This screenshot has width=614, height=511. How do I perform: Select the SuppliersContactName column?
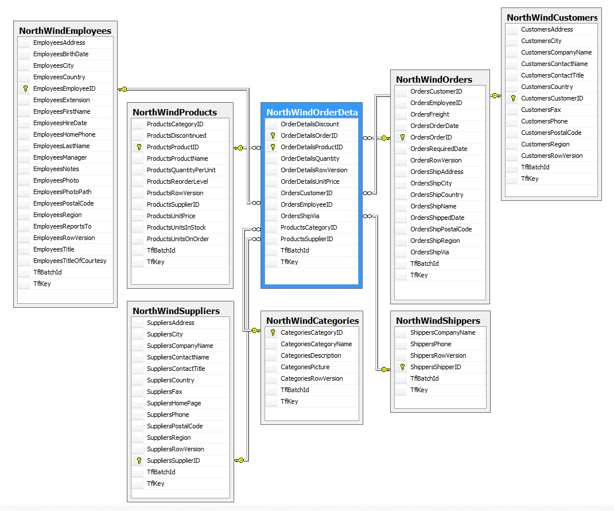click(180, 357)
